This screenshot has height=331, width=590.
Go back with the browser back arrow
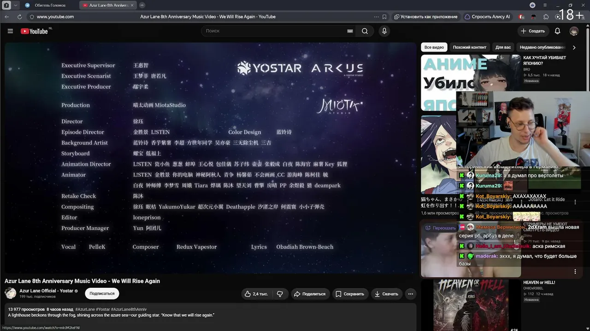pyautogui.click(x=7, y=17)
